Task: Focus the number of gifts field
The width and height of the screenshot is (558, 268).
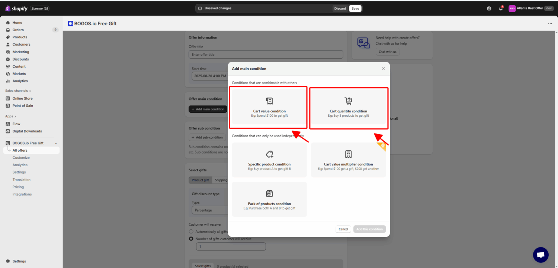Action: click(231, 247)
